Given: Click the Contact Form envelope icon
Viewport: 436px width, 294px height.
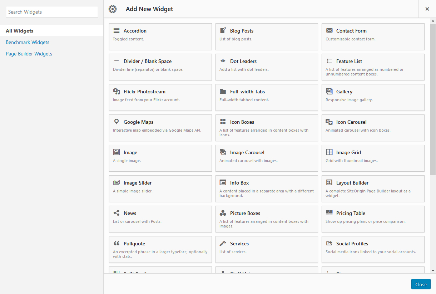Looking at the screenshot, I should [329, 31].
